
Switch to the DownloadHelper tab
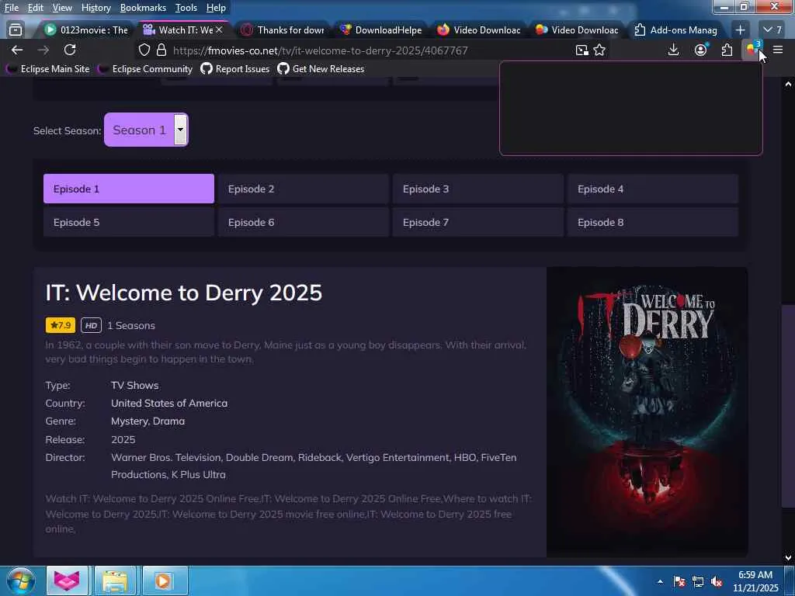pos(380,30)
